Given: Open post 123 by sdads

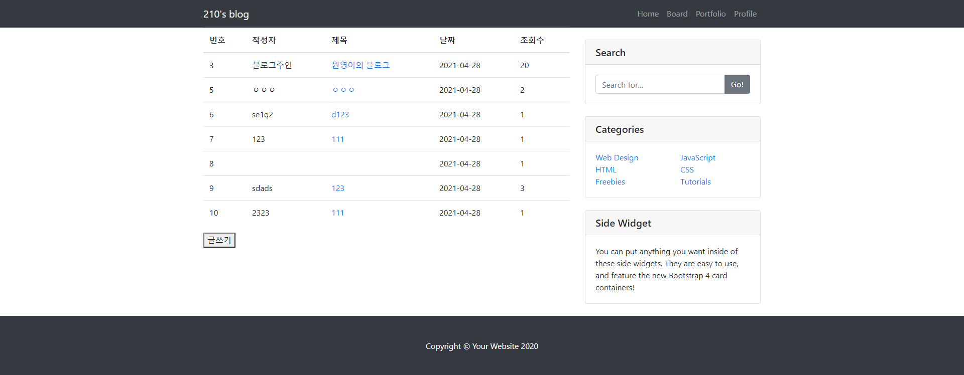Looking at the screenshot, I should [337, 188].
